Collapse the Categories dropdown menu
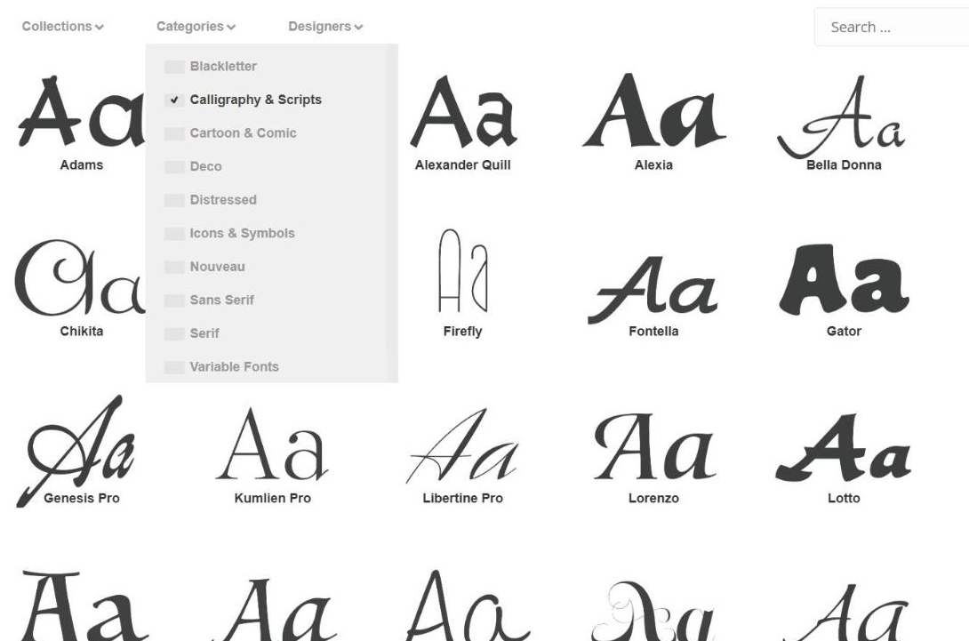 click(196, 27)
